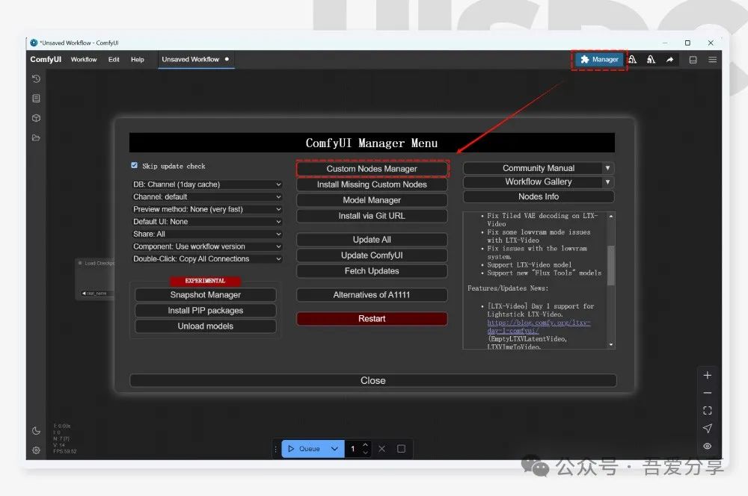Open the Help menu
Viewport: 748px width, 496px height.
138,60
